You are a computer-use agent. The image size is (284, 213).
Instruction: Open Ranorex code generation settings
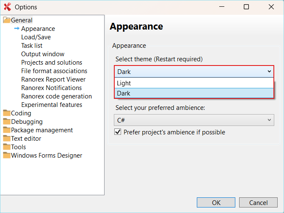coord(56,96)
